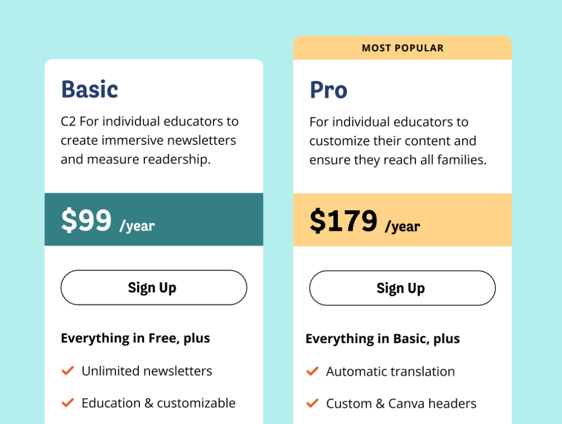Click Sign Up under the Basic plan
Viewport: 562px width, 424px height.
point(154,288)
